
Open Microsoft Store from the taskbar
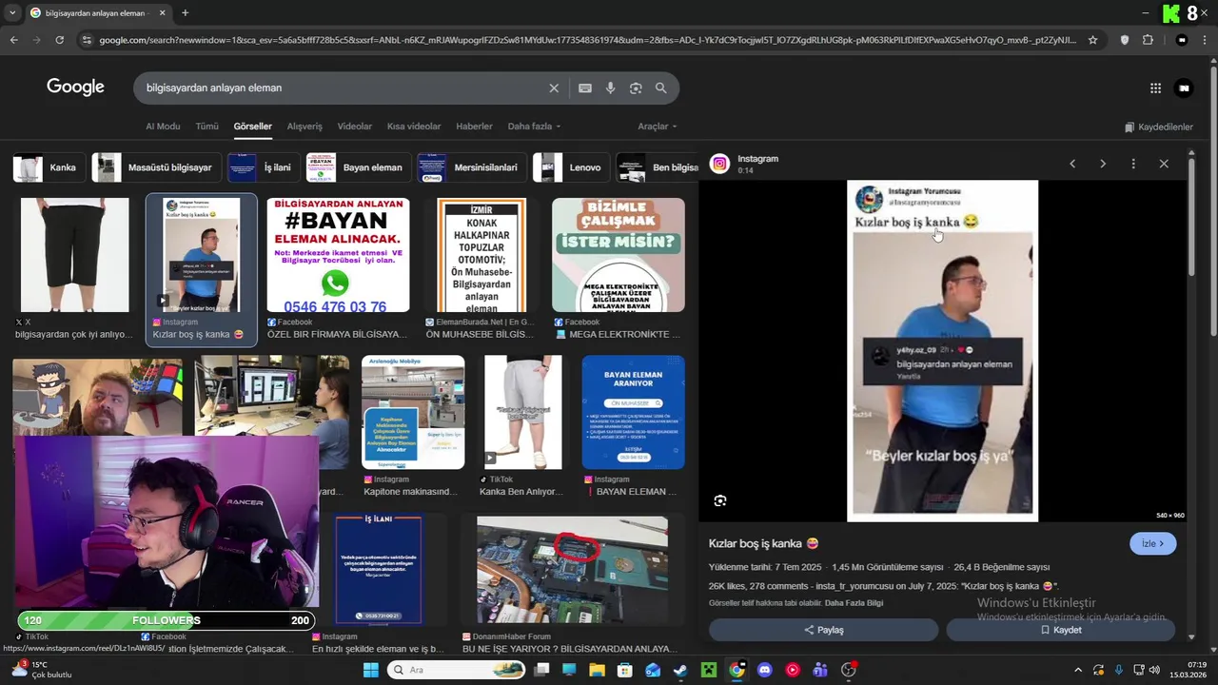tap(625, 670)
